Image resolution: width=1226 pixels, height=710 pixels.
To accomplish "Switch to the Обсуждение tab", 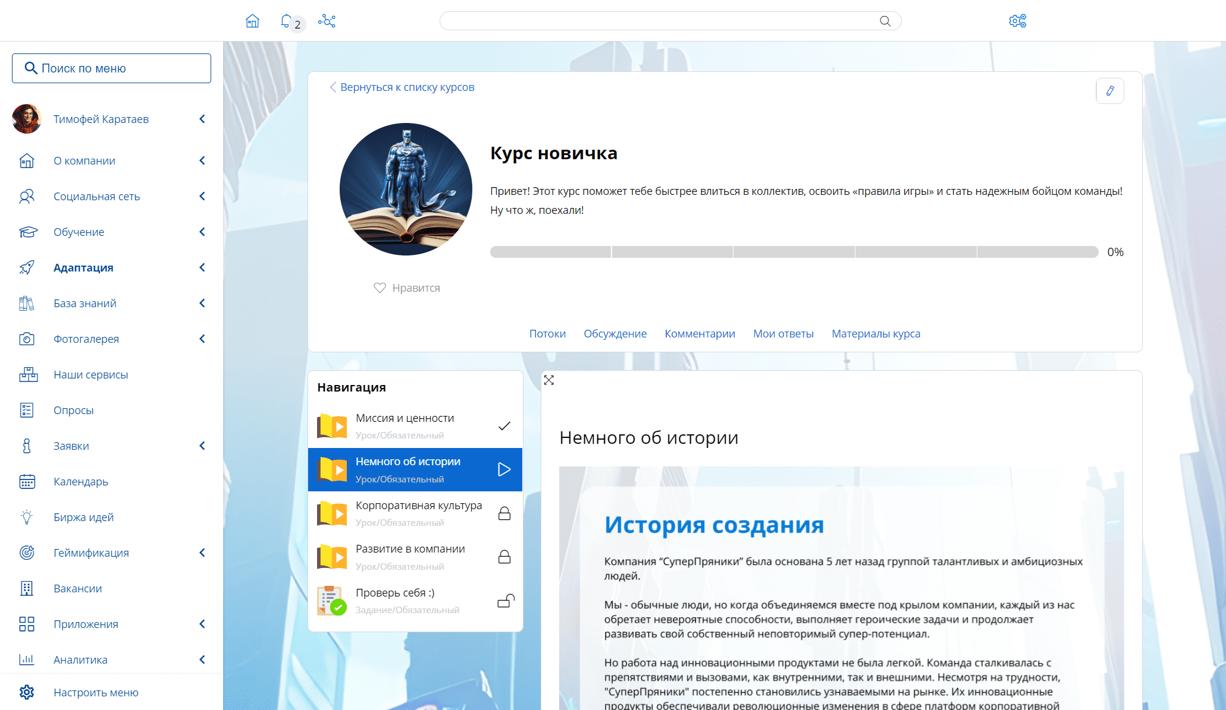I will (x=615, y=334).
